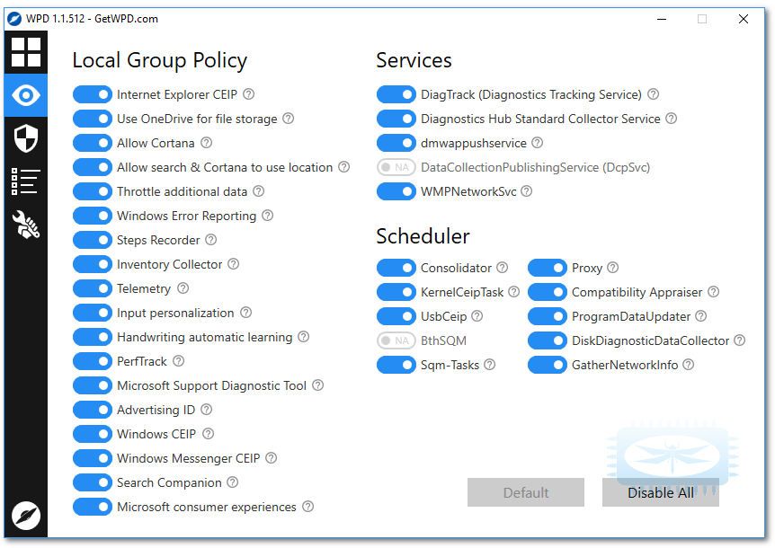Open help icon next to Consolidator
Viewport: 775px width, 548px height.
click(x=503, y=267)
